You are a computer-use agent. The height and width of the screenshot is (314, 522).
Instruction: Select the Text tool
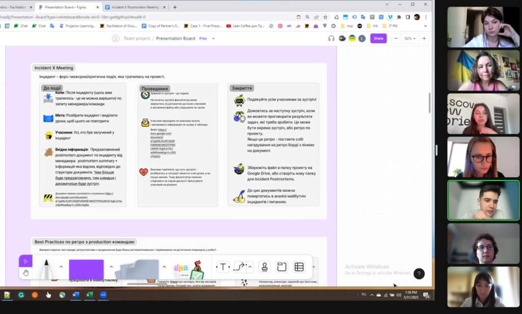[223, 267]
